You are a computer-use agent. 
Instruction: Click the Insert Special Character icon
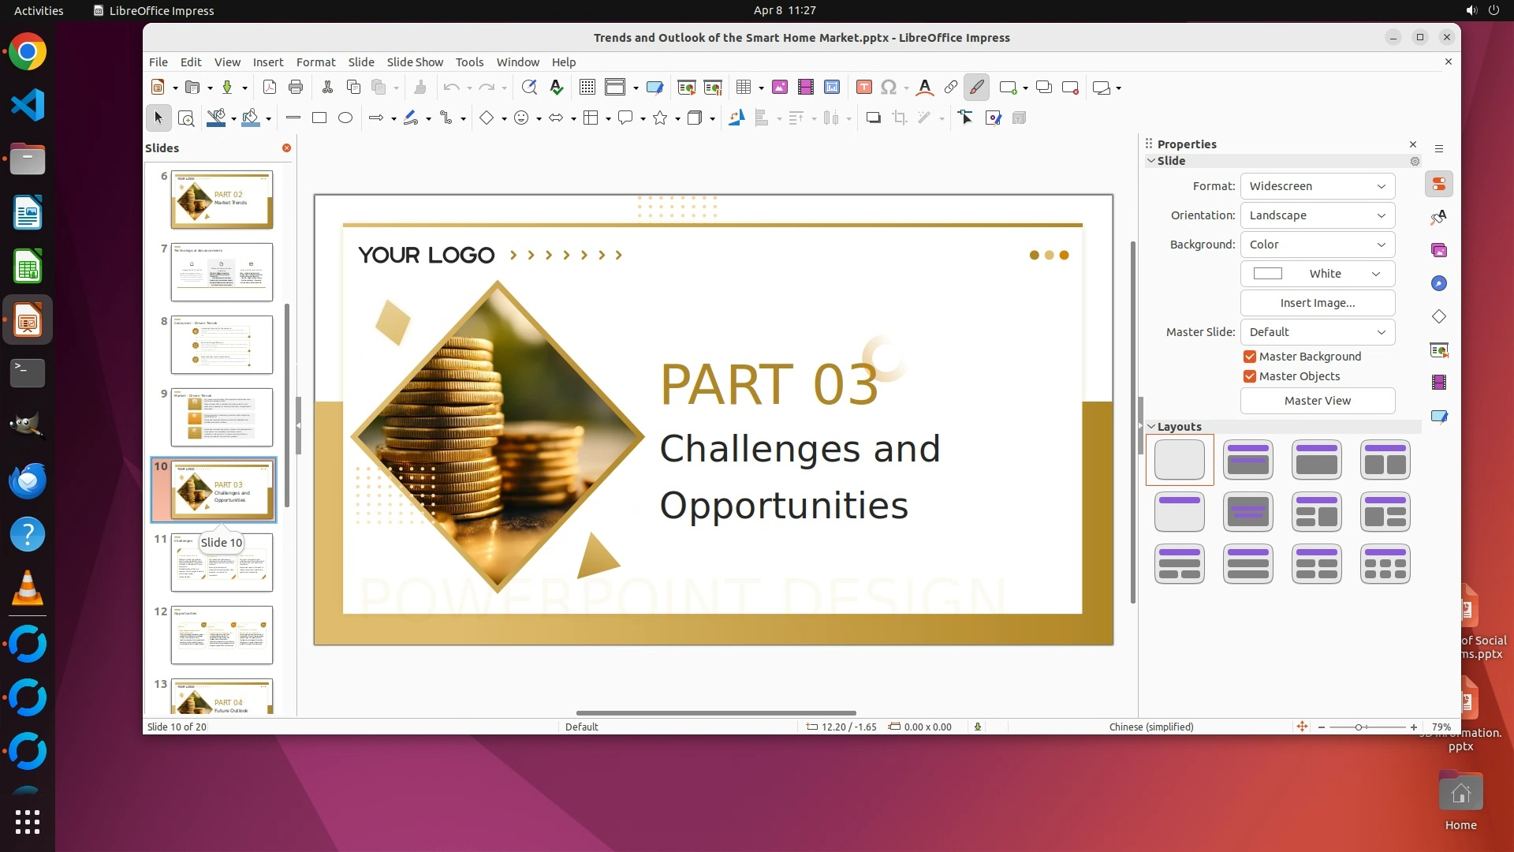click(889, 88)
